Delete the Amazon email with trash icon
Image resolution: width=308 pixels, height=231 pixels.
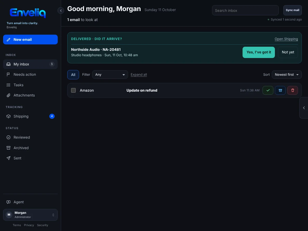[x=293, y=90]
